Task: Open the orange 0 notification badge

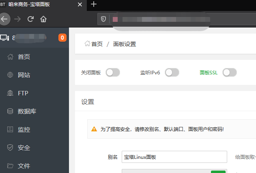Action: pos(62,38)
